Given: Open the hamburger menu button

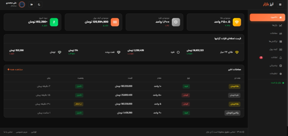Looking at the screenshot, I should [x=280, y=5].
